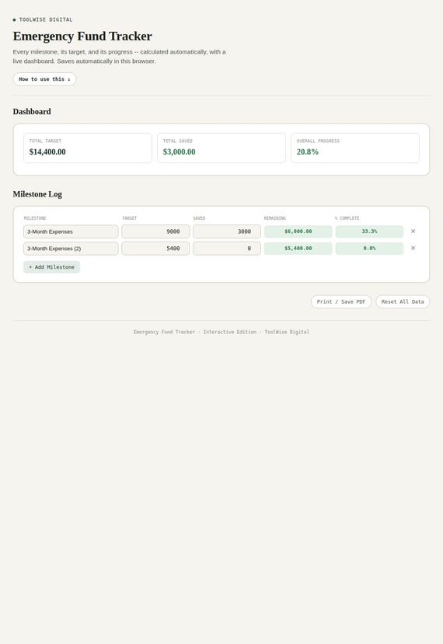
Task: Click the TOOLWISE DIGITAL brand label
Action: pos(46,19)
